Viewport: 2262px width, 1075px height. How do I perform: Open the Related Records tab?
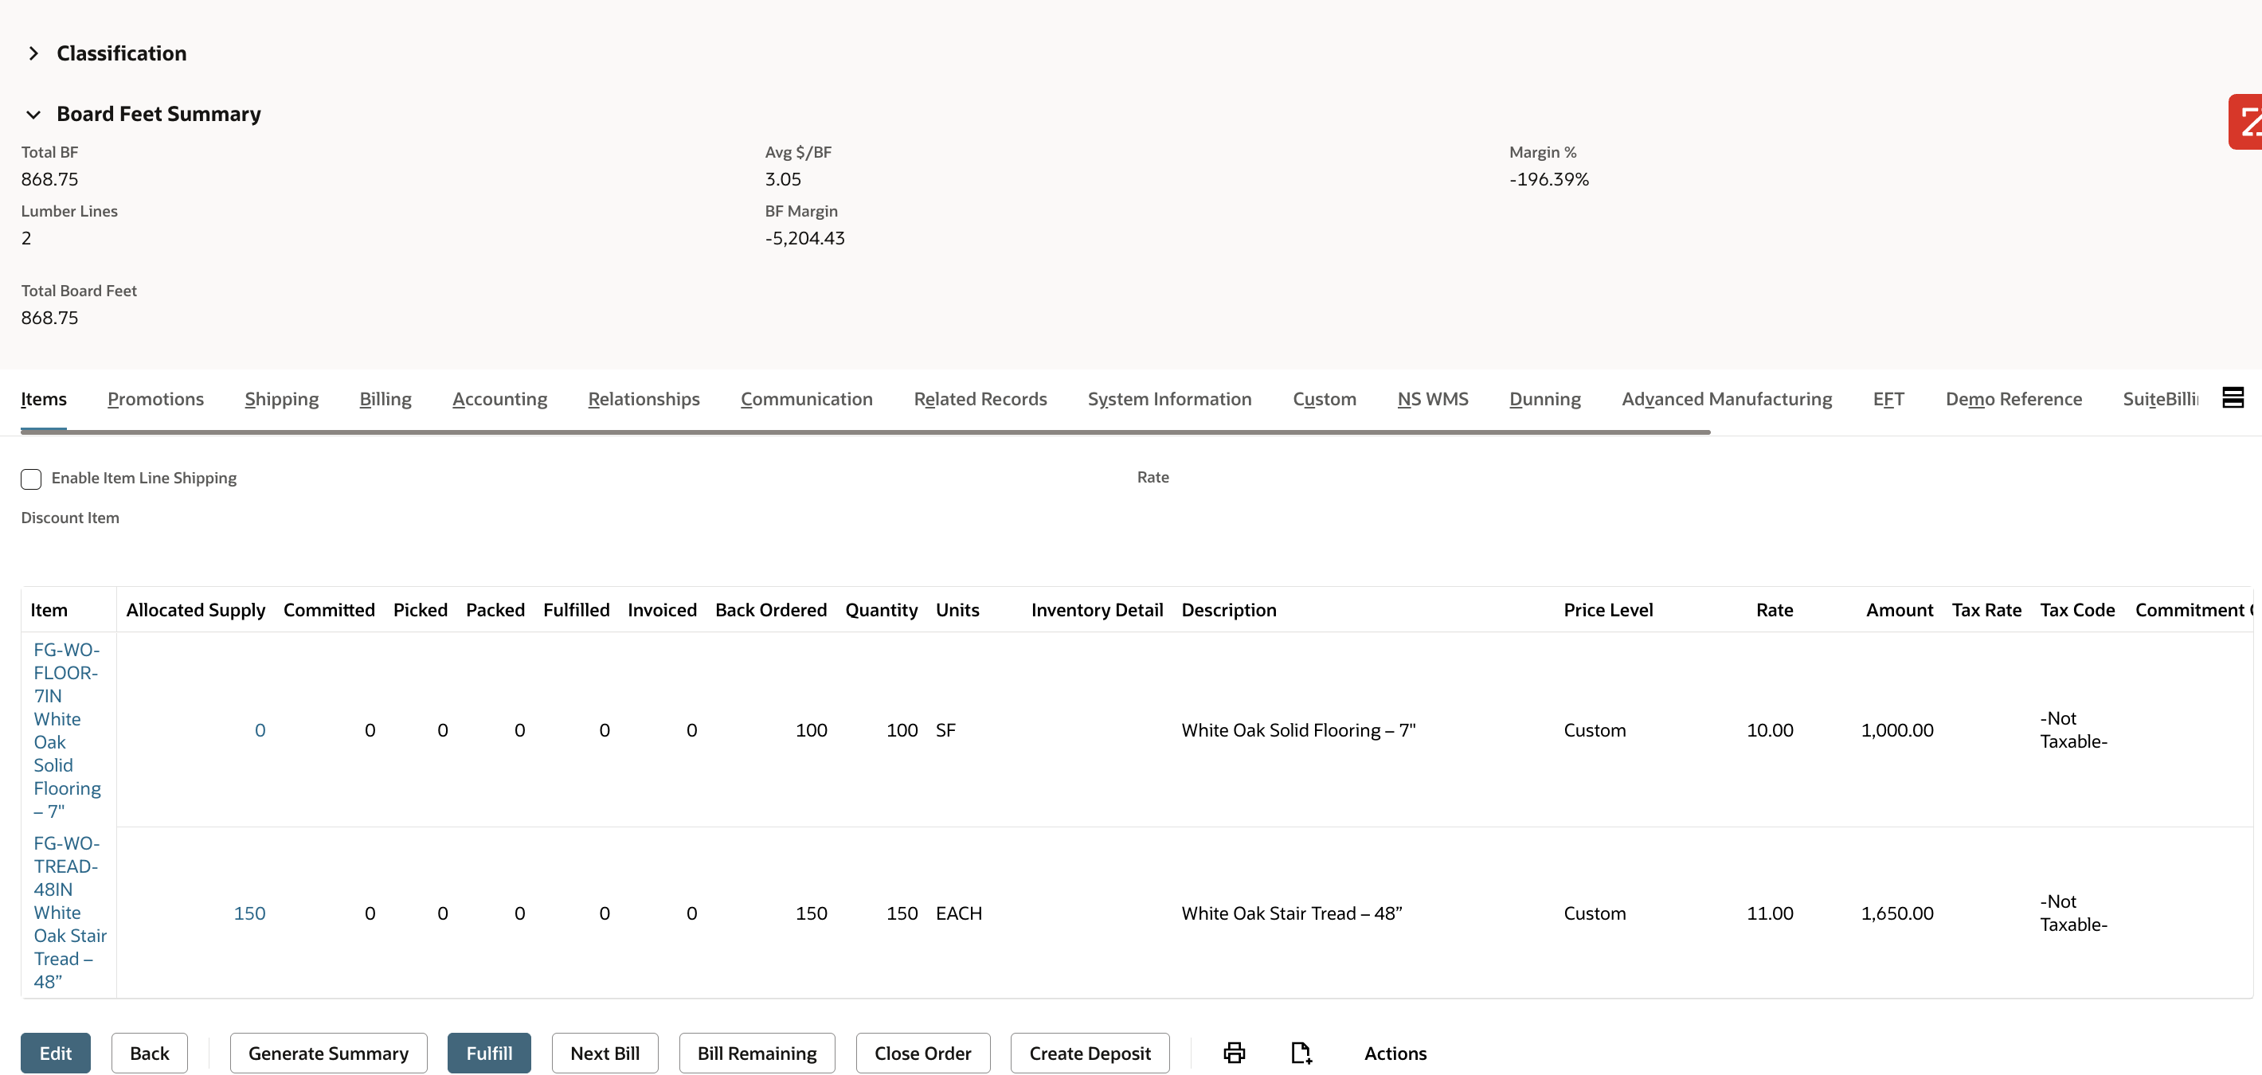(980, 399)
